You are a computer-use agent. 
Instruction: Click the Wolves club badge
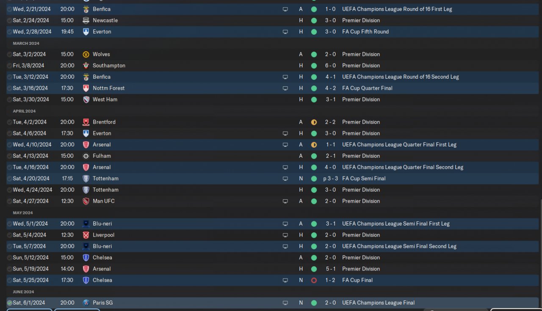tap(86, 54)
